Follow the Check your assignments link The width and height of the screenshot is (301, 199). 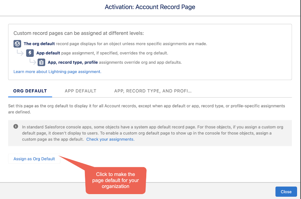click(x=110, y=139)
